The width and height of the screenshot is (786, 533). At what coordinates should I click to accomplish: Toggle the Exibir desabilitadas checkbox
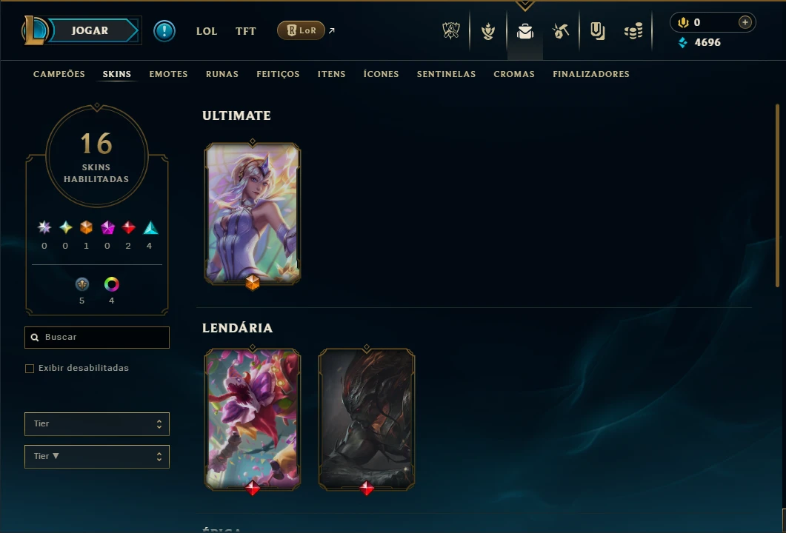pos(30,368)
